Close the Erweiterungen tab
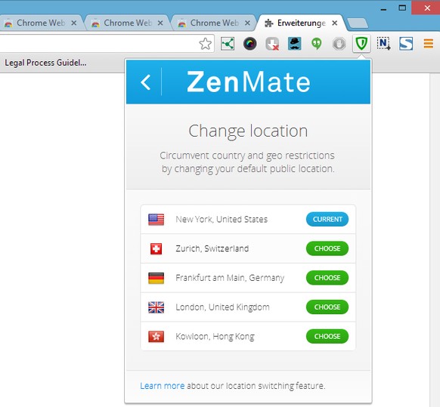Screen dimensions: 440x407 (334, 23)
